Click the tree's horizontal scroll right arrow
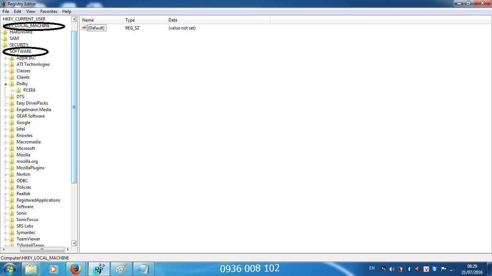Screen dimensions: 492x276 (68, 249)
